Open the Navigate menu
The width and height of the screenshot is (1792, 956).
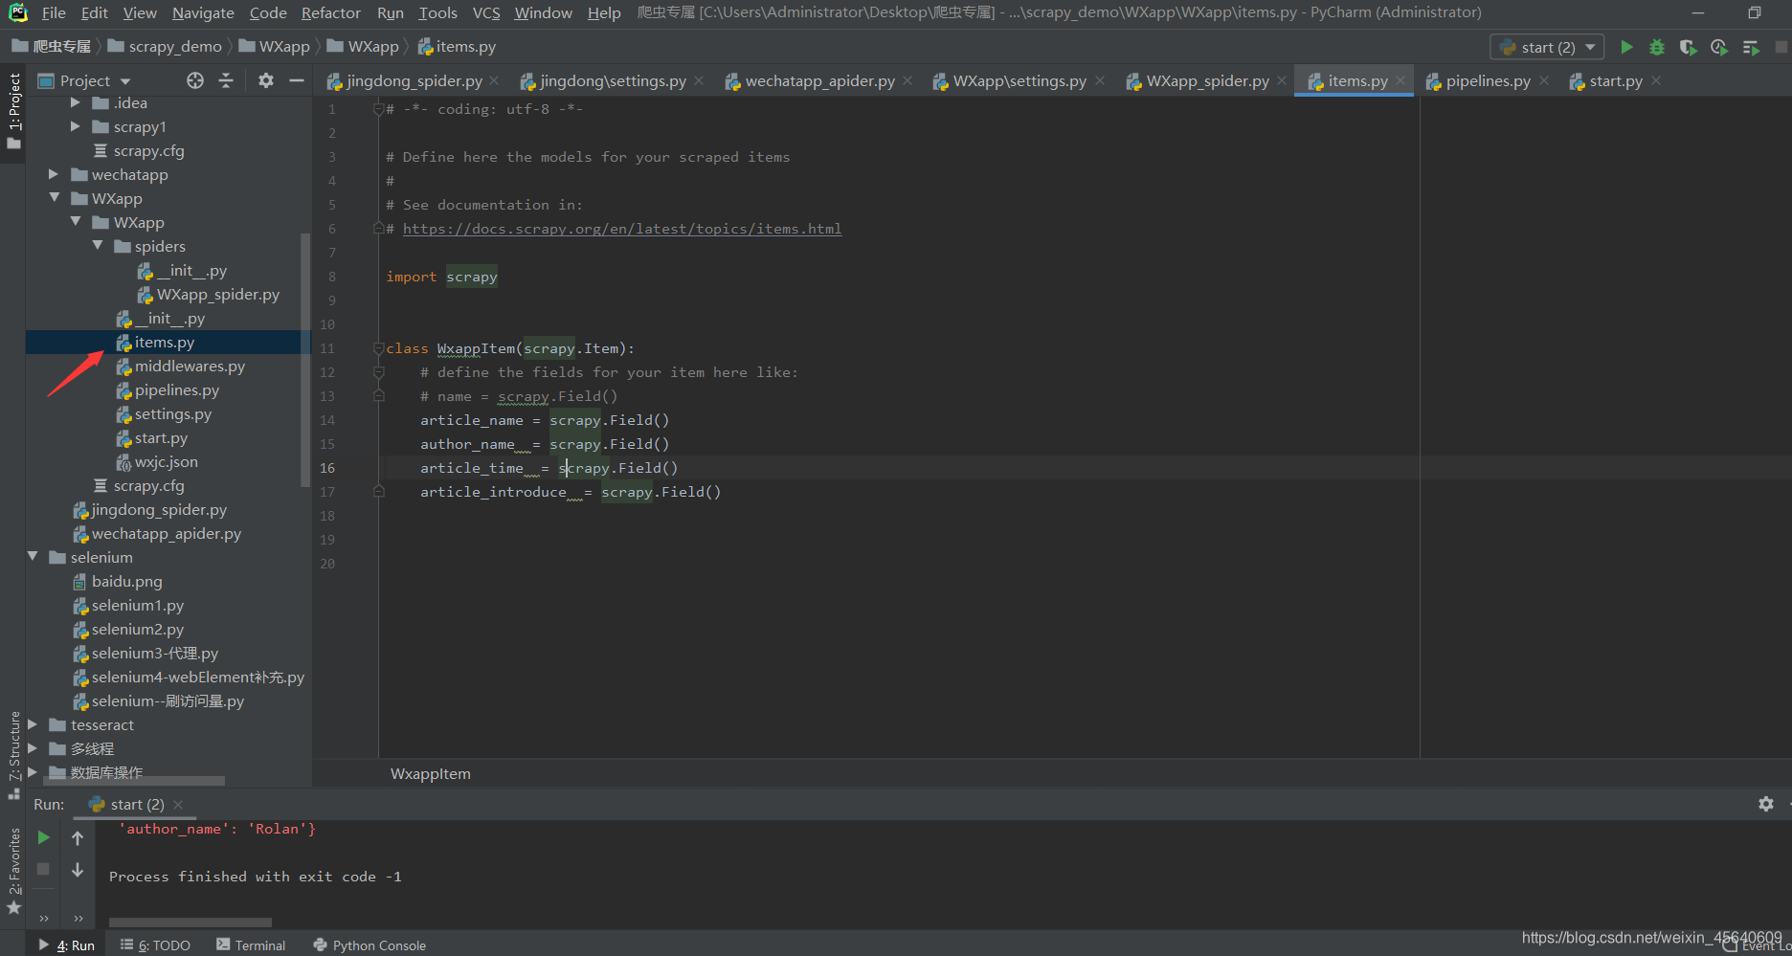[x=203, y=12]
